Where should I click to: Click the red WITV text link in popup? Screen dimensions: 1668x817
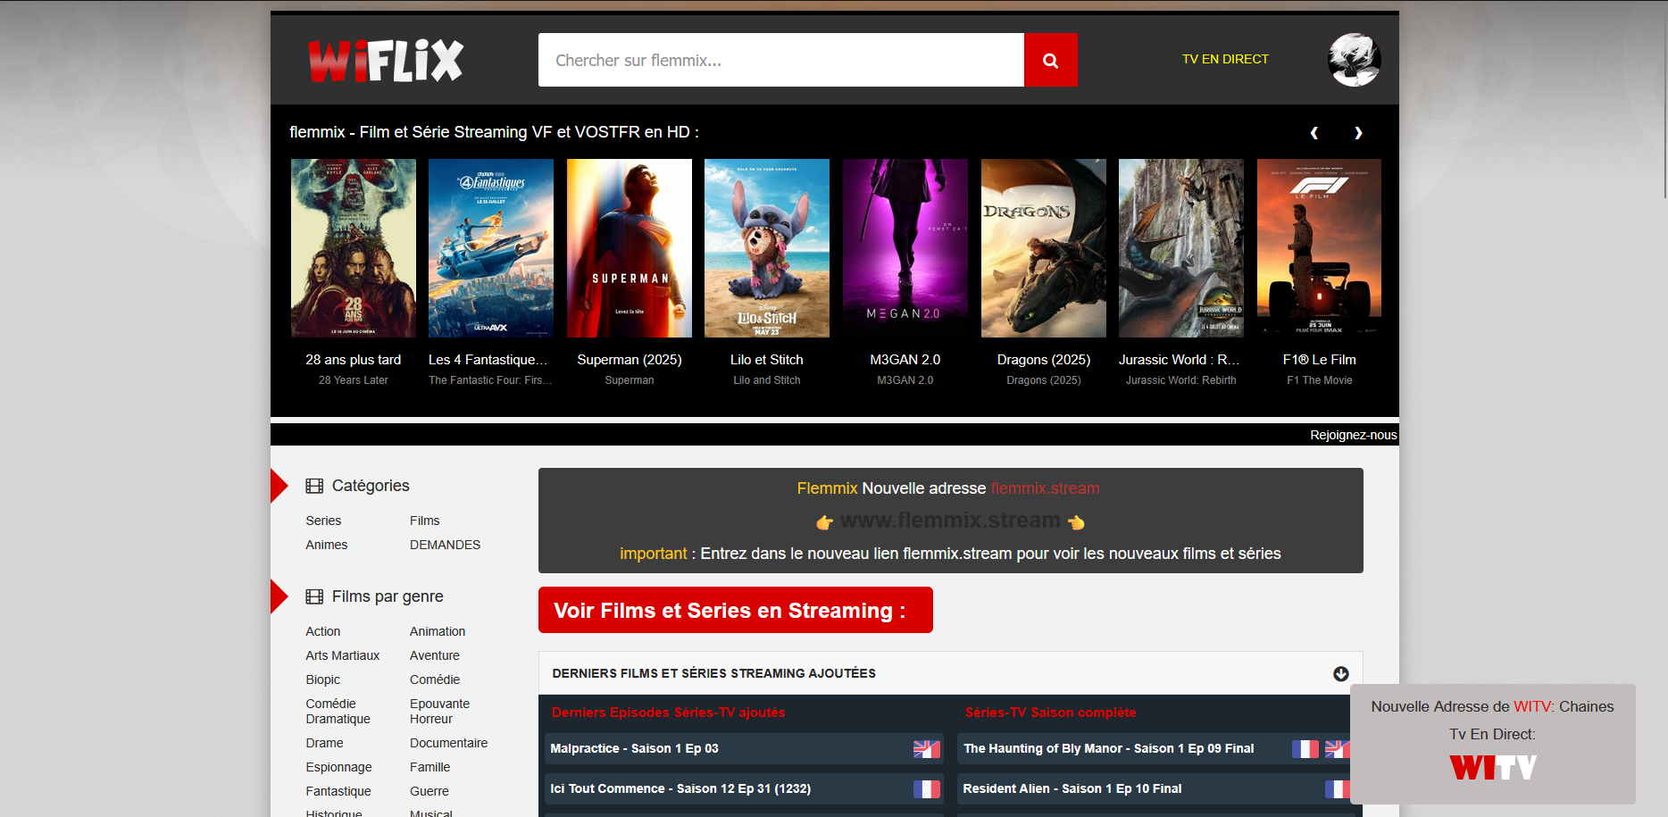[1532, 706]
